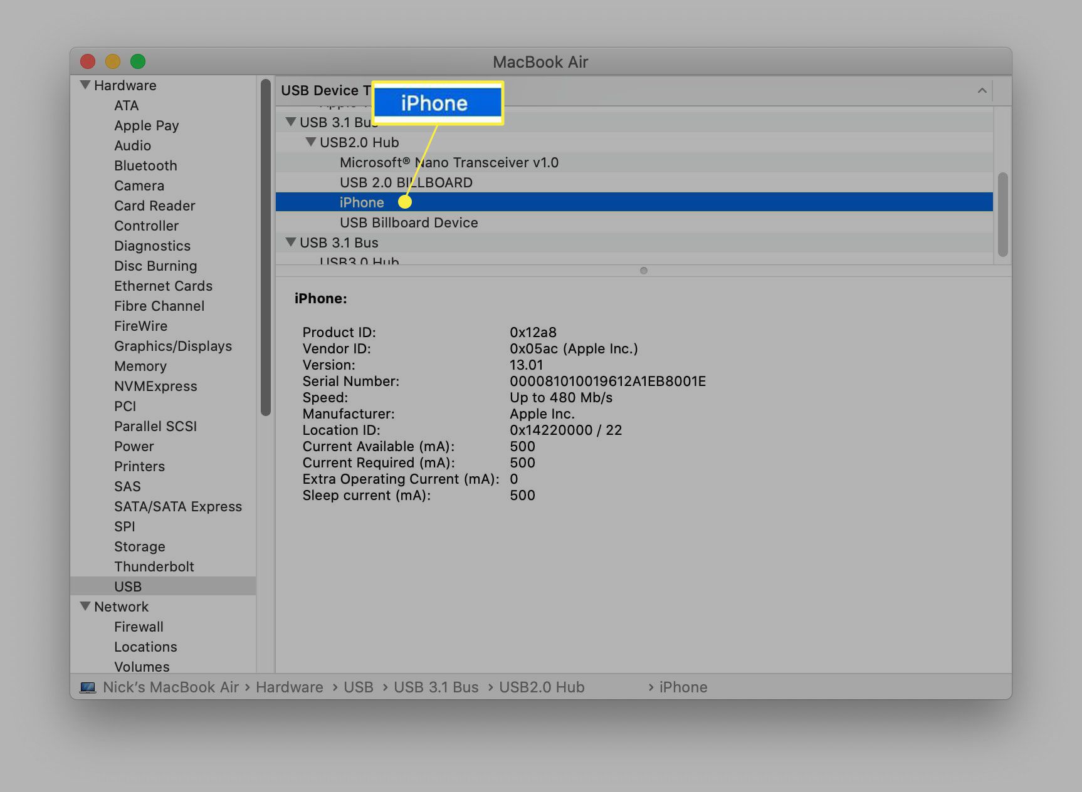Click the device tree vertical scrollbar
Screen dimensions: 1082x792
coord(1002,214)
